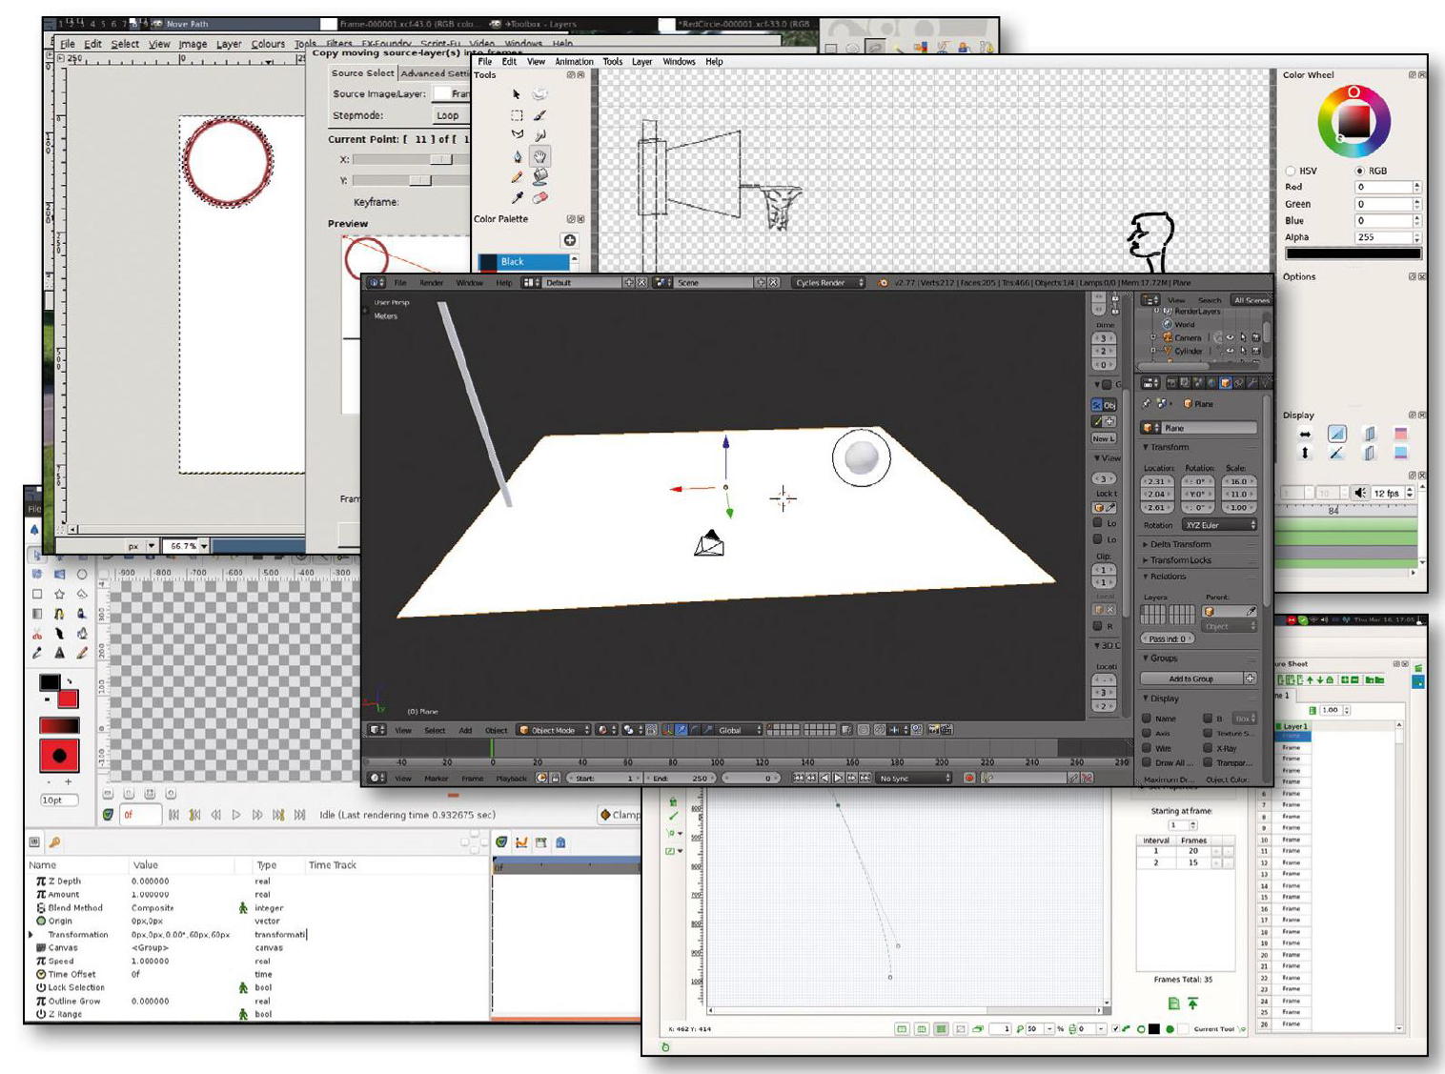Screen dimensions: 1445x1074
Task: Click the Add to Group button
Action: (1191, 679)
